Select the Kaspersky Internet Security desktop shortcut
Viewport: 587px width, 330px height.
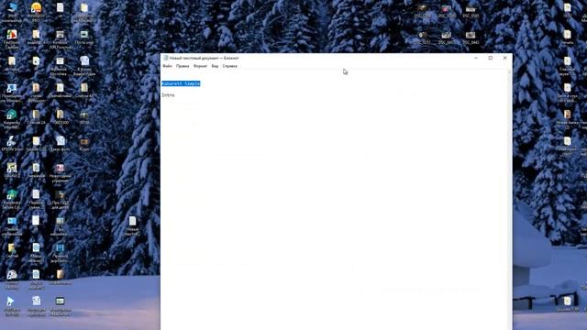(12, 119)
